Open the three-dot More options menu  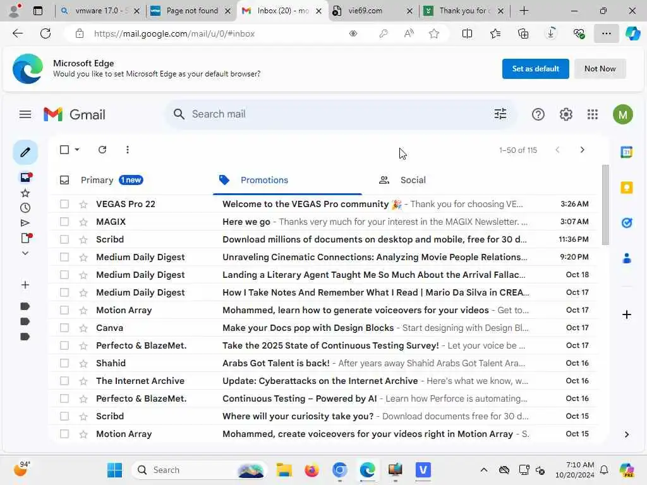pyautogui.click(x=128, y=150)
